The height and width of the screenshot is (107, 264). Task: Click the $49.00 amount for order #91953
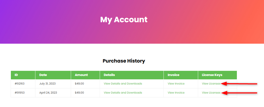coord(79,93)
